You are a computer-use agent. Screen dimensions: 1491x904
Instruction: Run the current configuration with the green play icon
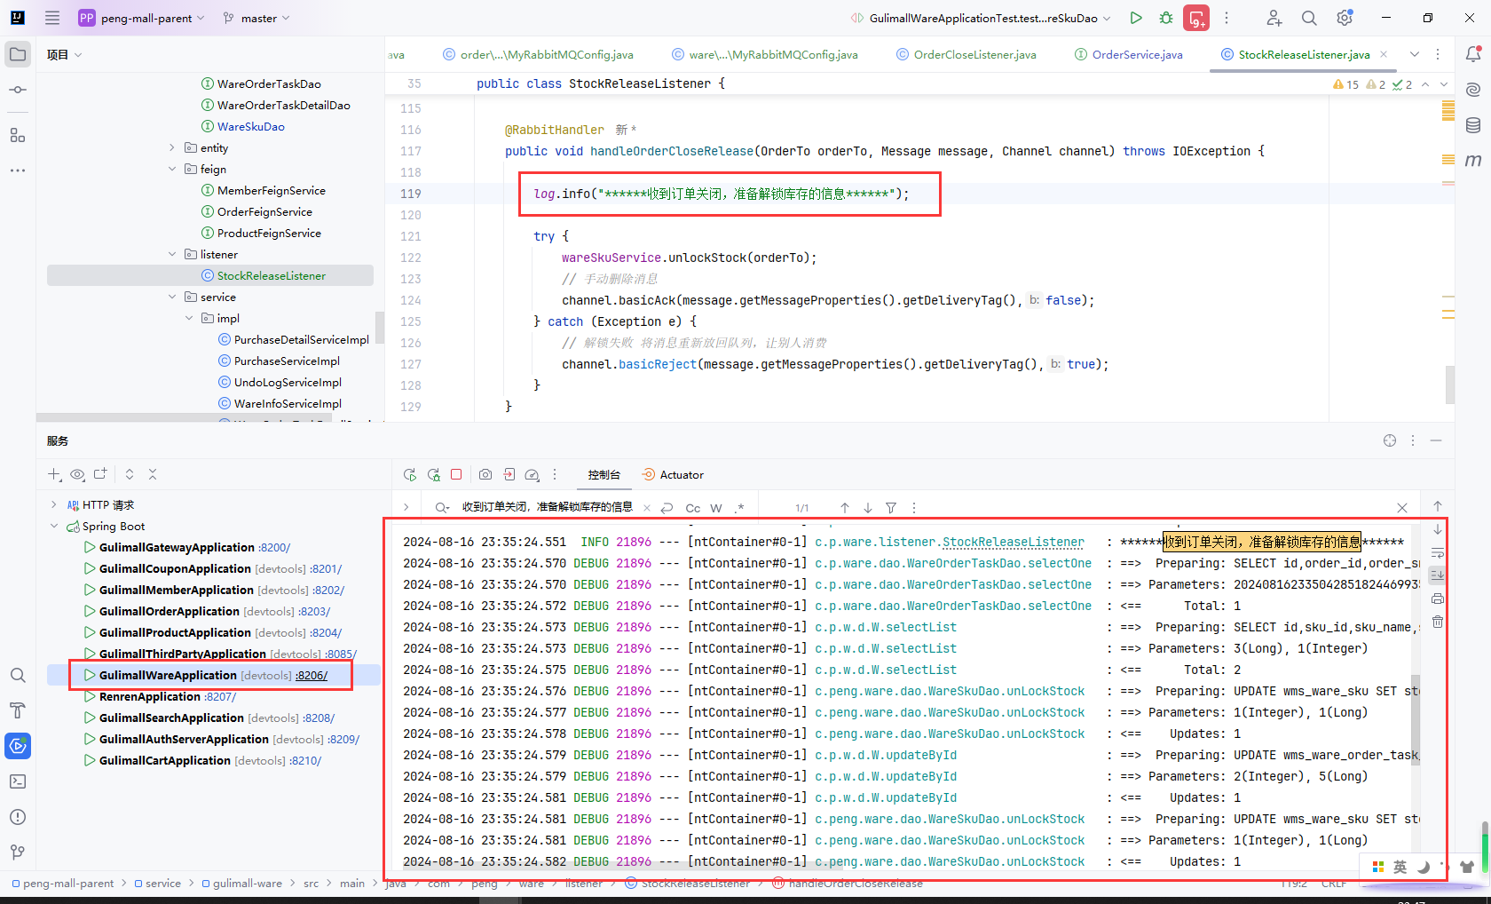(x=1136, y=18)
